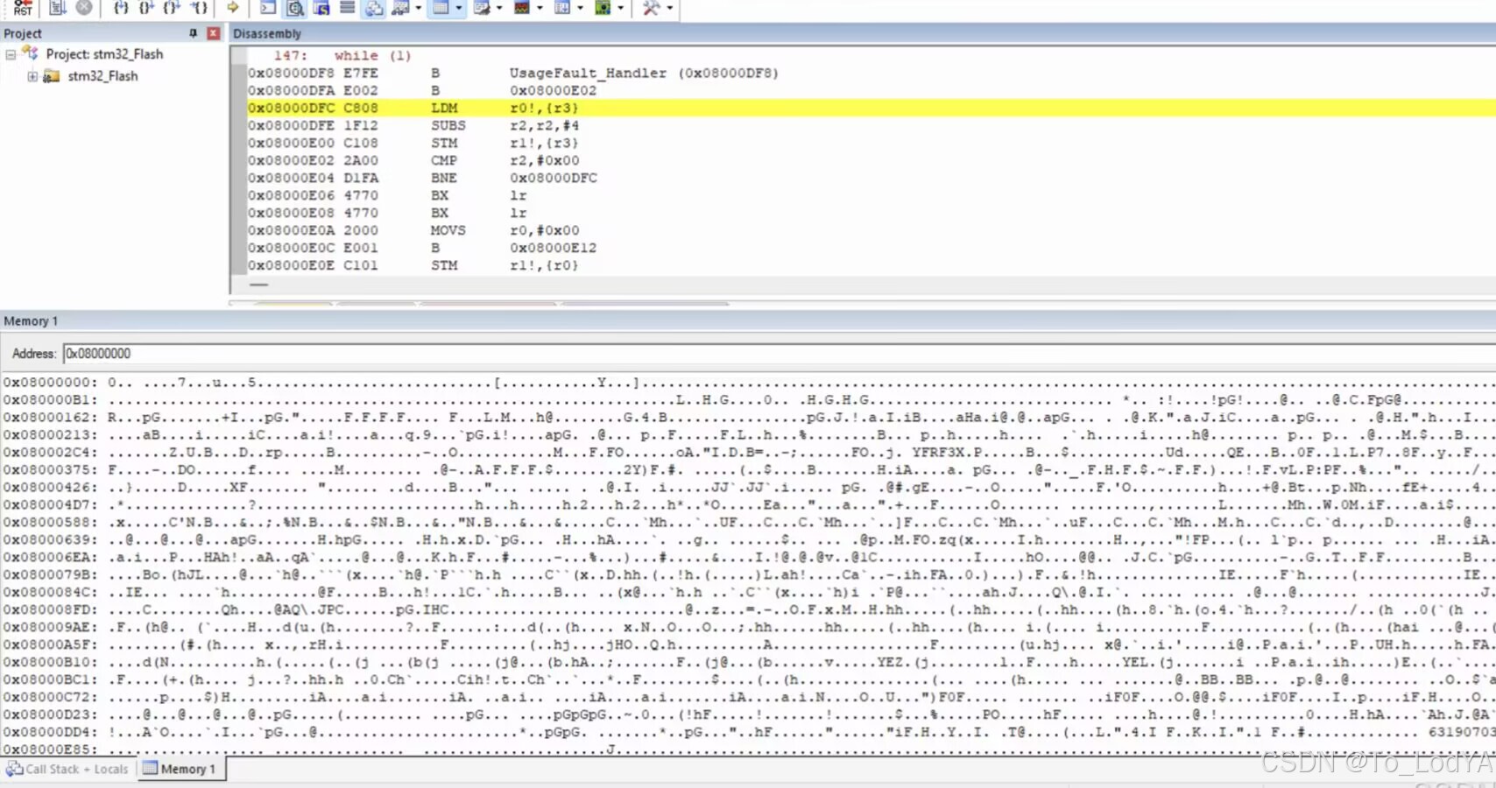
Task: Expand the stm32_Flash target folder
Action: pos(32,76)
